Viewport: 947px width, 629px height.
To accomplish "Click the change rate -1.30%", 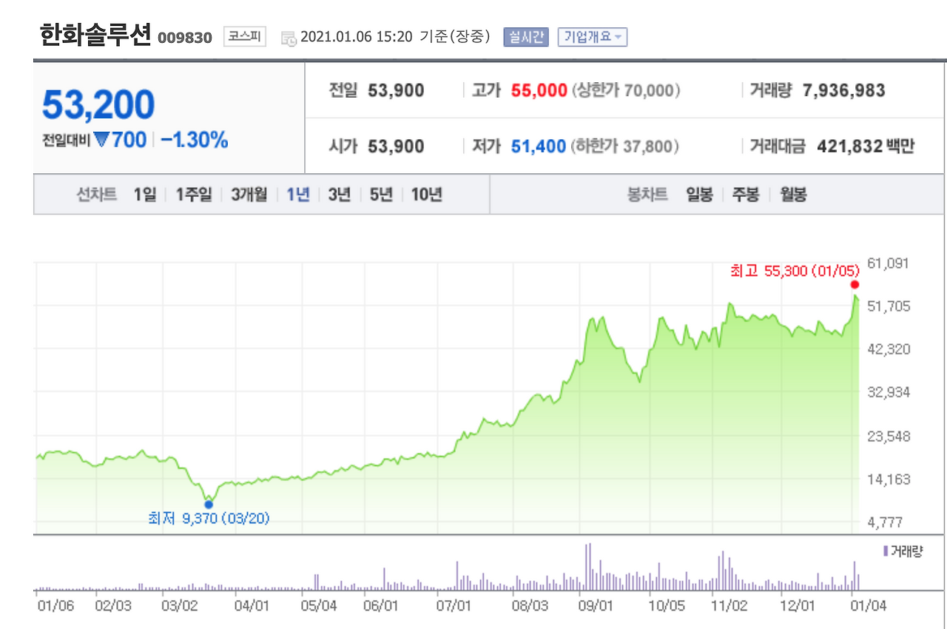I will tap(195, 140).
